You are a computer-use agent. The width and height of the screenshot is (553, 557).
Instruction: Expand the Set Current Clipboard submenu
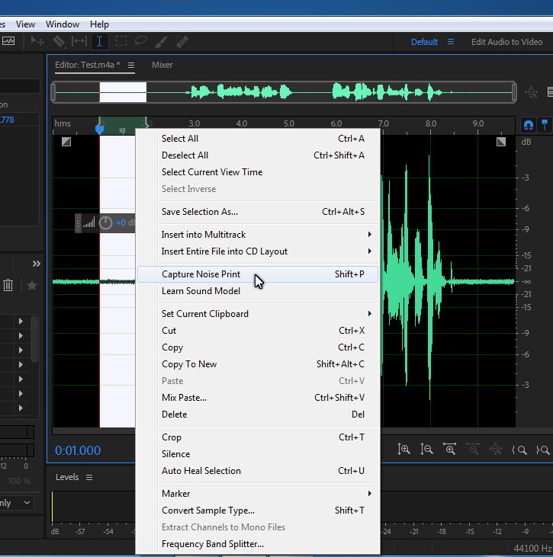[265, 314]
